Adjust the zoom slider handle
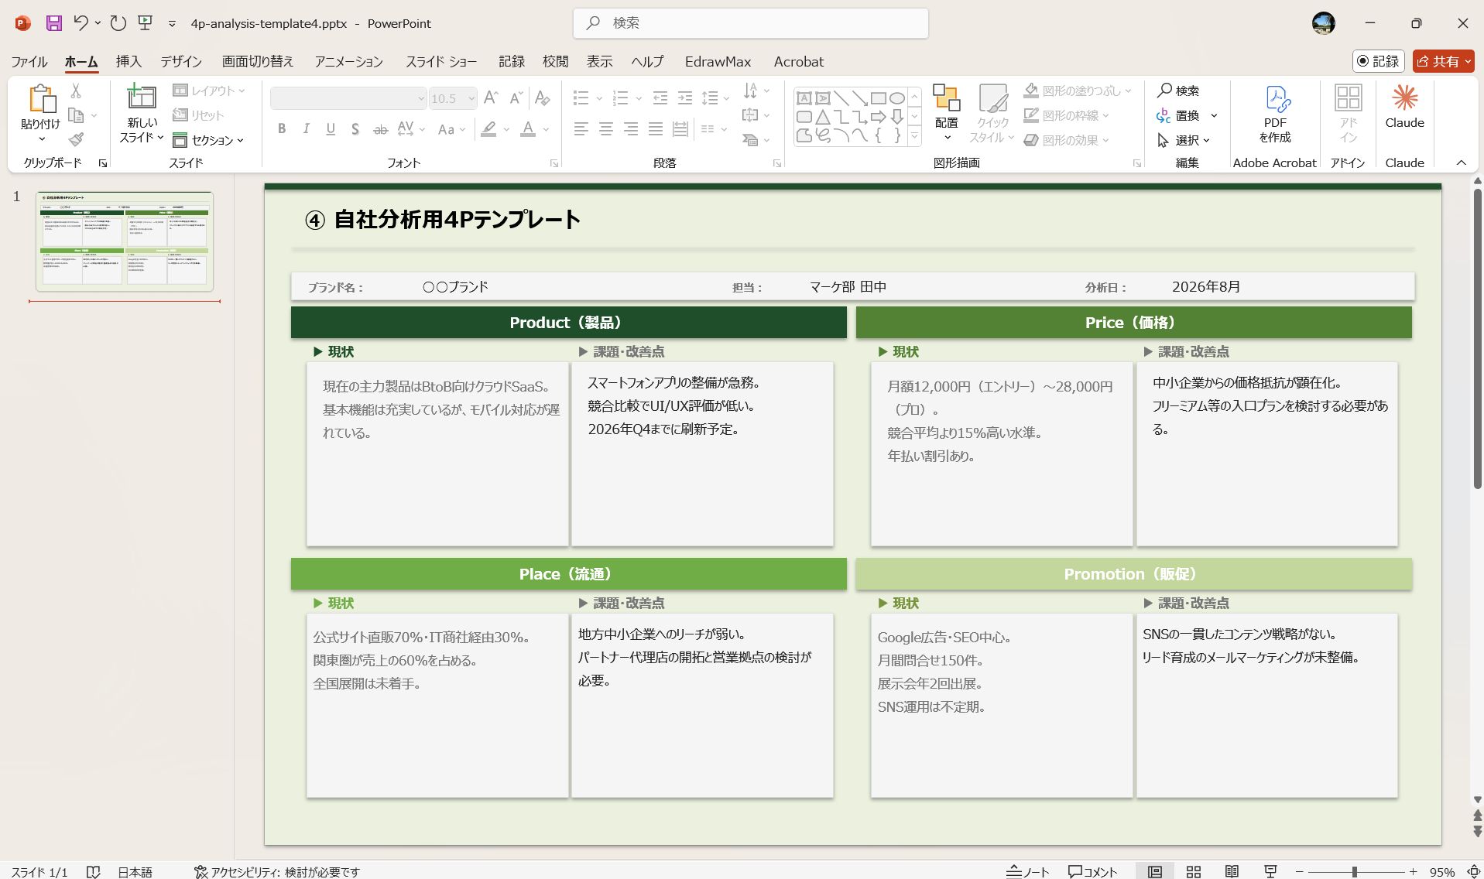Viewport: 1484px width, 879px height. point(1355,871)
